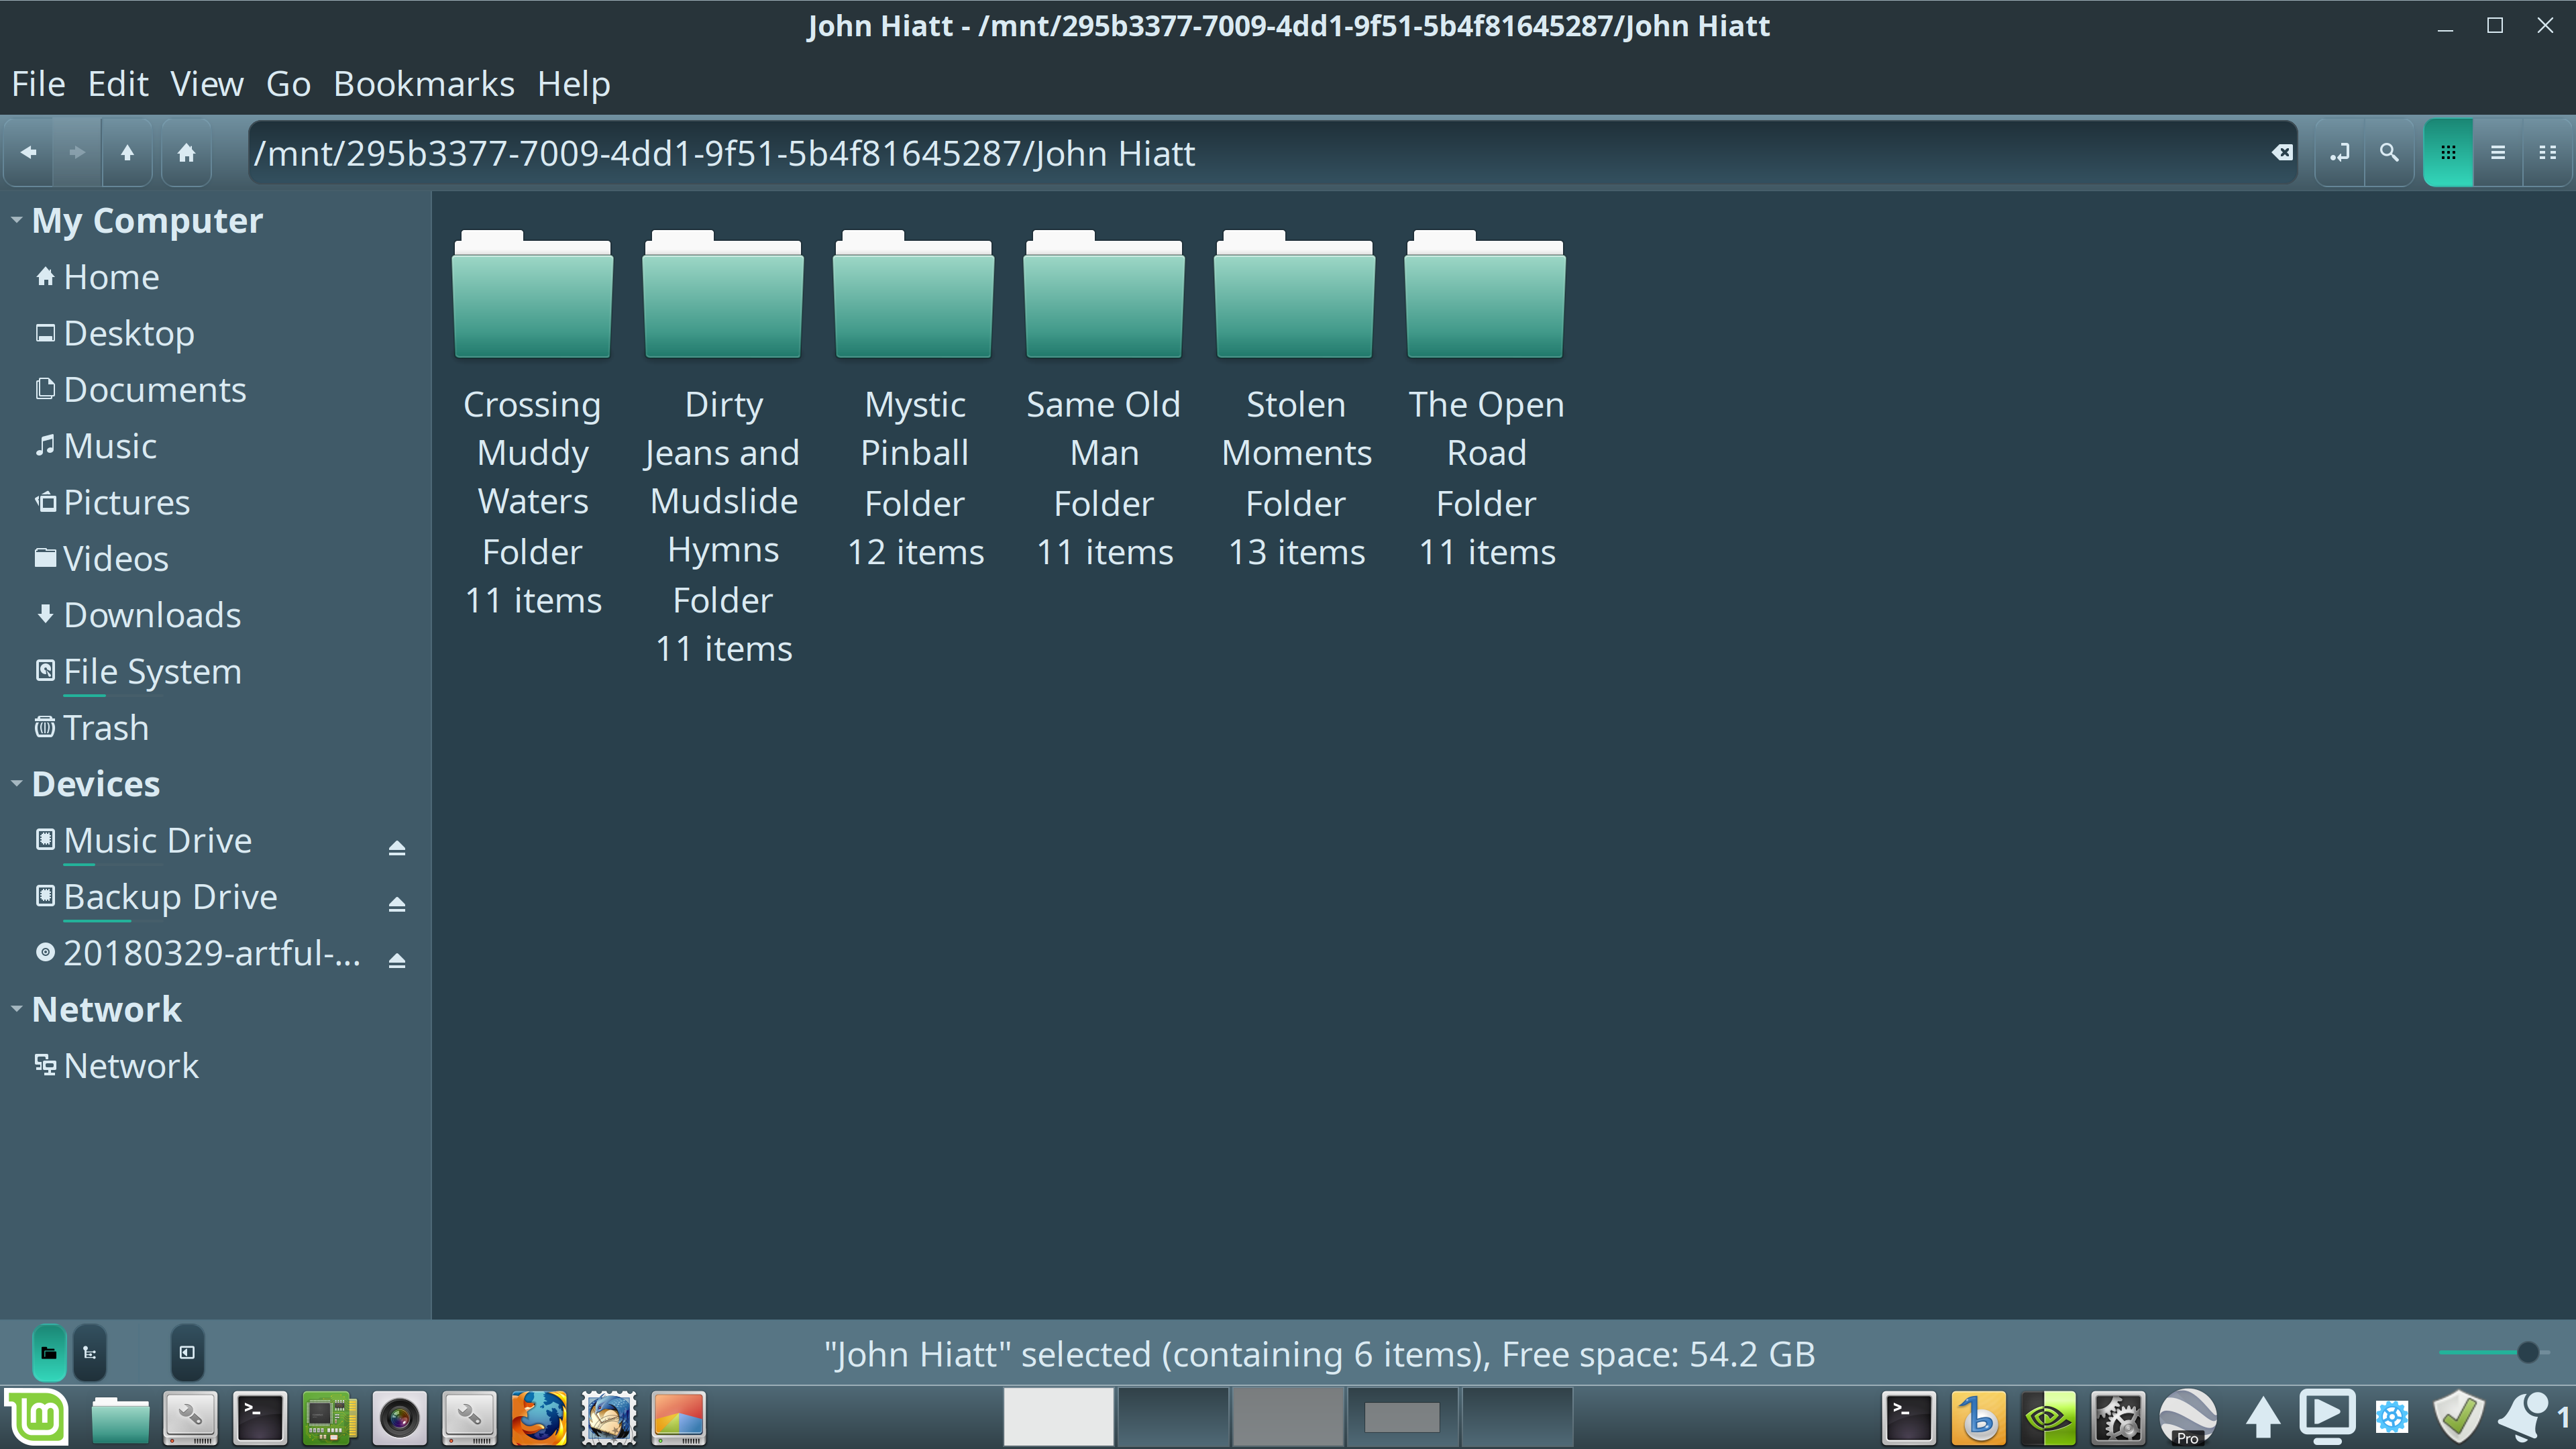Launch file manager from the panel
Viewport: 2576px width, 1449px height.
120,1418
